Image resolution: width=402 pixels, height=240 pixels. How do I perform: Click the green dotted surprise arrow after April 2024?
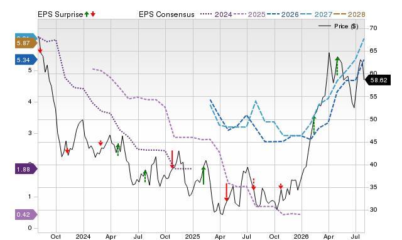[117, 150]
